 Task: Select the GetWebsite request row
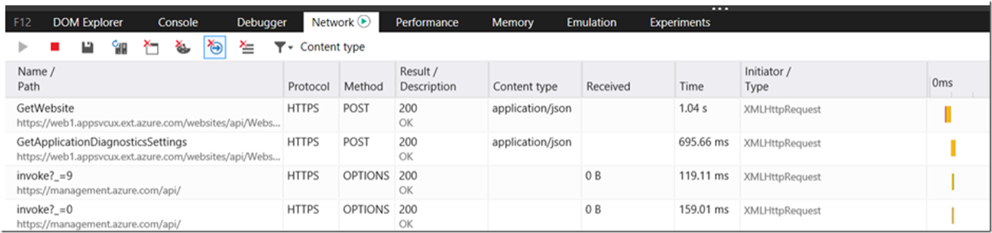495,115
